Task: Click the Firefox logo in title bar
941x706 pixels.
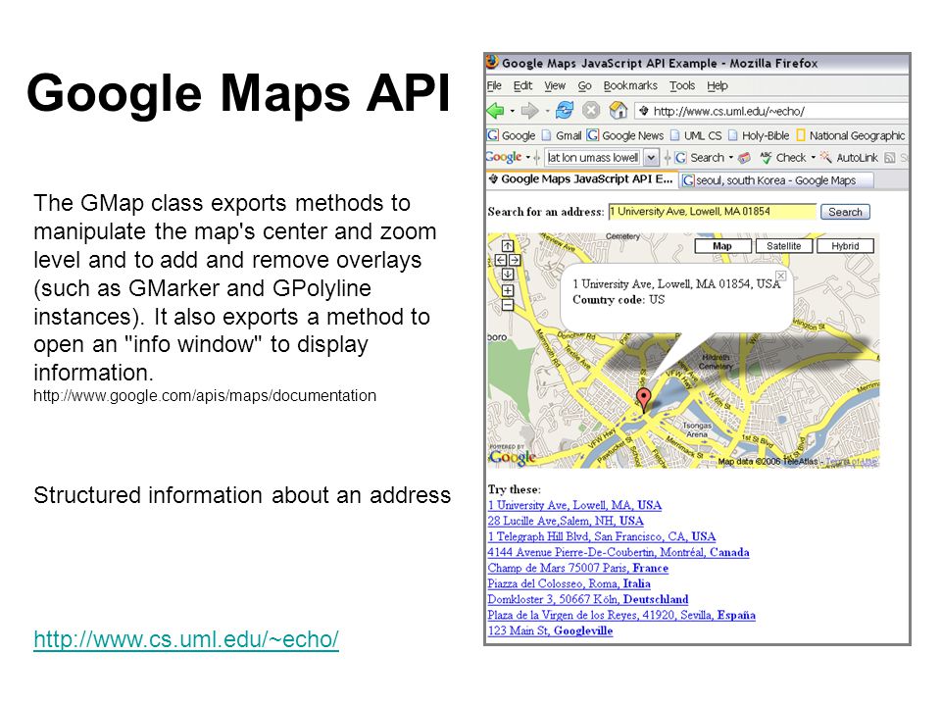Action: point(493,63)
